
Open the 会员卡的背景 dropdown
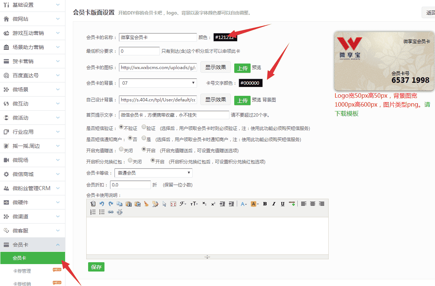(158, 83)
